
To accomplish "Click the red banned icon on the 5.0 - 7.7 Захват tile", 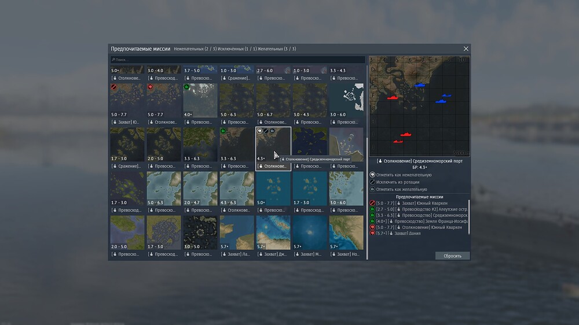I will pos(113,87).
